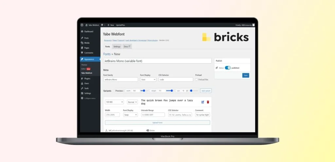The height and width of the screenshot is (162, 335).
Task: Click the edit variant pencil icon
Action: pos(203,102)
